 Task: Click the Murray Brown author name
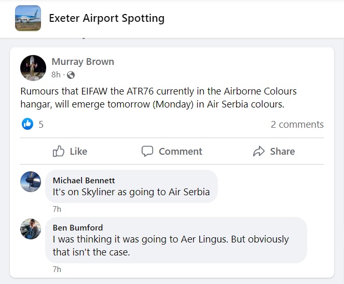82,61
